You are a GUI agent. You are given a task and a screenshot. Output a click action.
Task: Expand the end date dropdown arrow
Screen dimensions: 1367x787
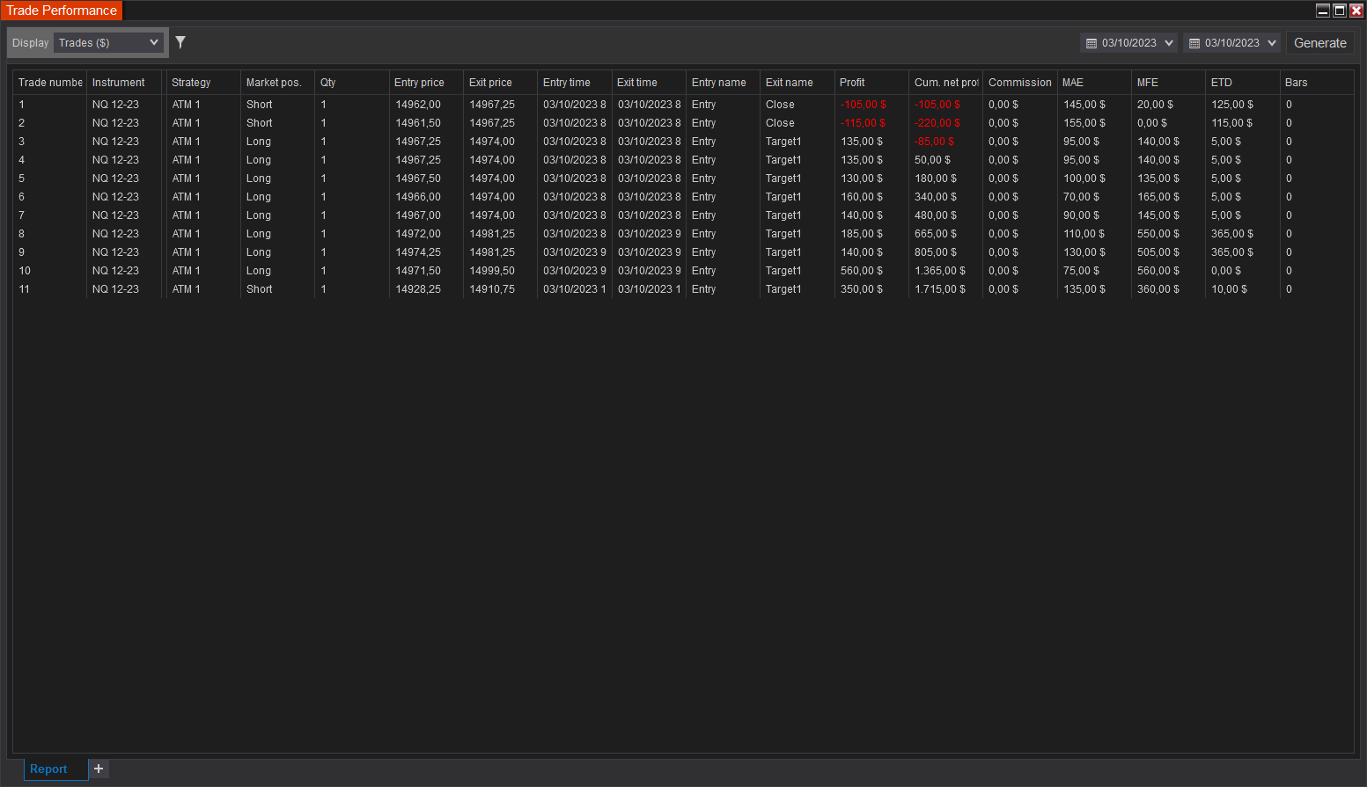tap(1272, 43)
